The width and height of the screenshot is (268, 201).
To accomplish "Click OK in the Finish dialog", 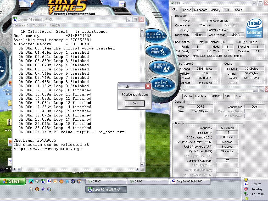I will (135, 103).
